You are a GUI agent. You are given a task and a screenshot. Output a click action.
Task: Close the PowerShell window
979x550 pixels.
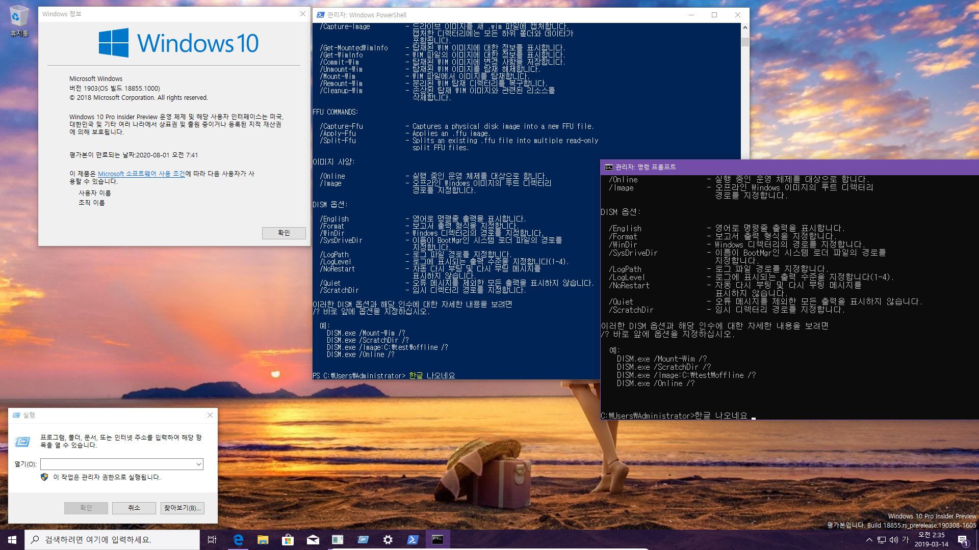pyautogui.click(x=738, y=15)
